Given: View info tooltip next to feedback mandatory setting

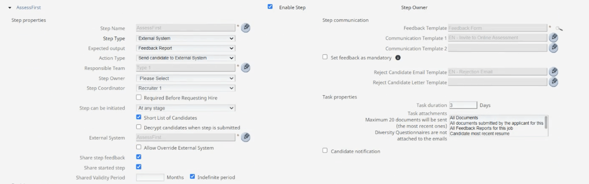Looking at the screenshot, I should [398, 58].
